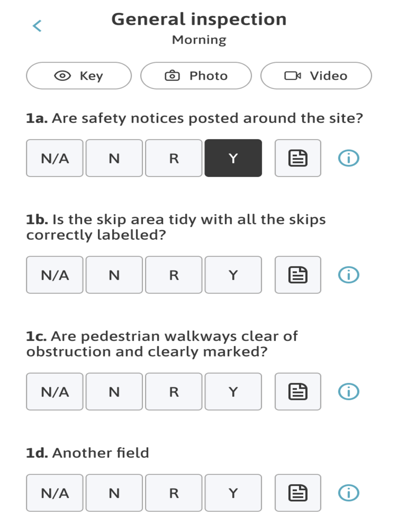The image size is (397, 529).
Task: Choose R for pedestrian walkways question 1c
Action: point(174,391)
